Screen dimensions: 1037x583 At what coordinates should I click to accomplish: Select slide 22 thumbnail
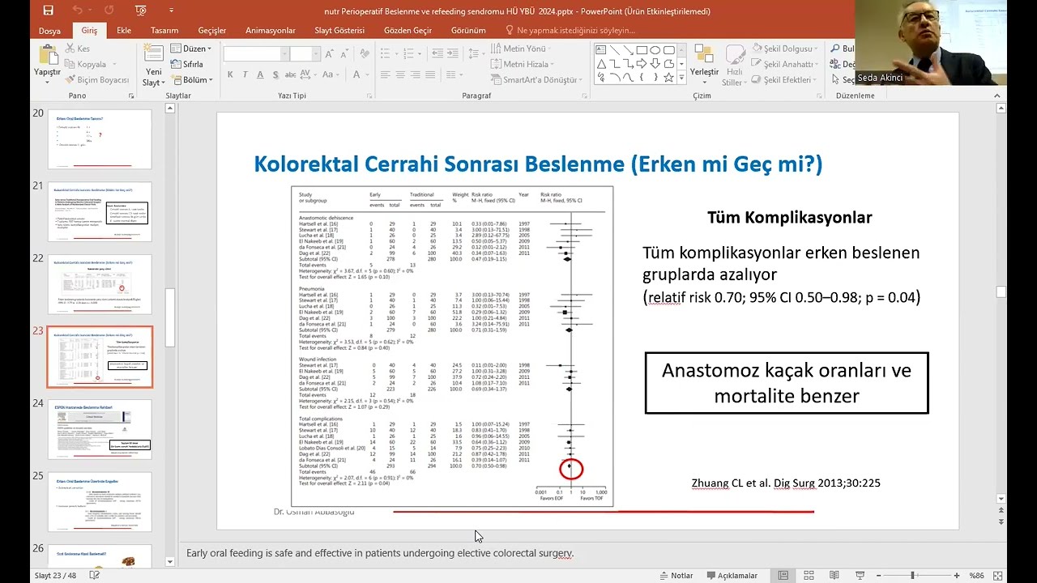click(100, 284)
